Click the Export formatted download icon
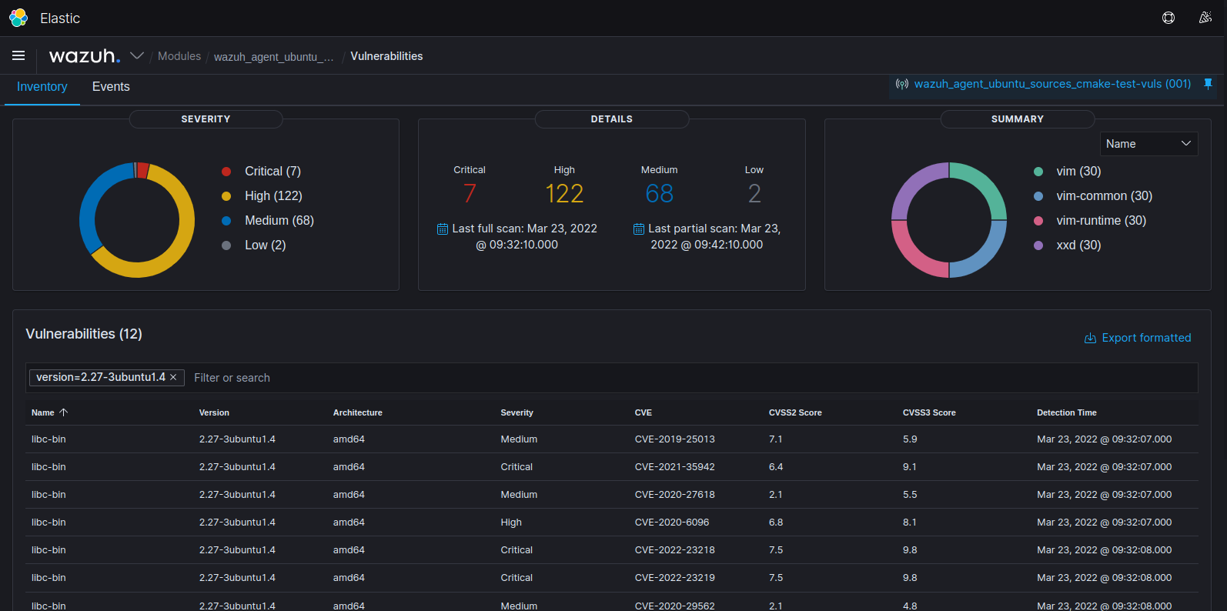Viewport: 1227px width, 611px height. point(1090,338)
